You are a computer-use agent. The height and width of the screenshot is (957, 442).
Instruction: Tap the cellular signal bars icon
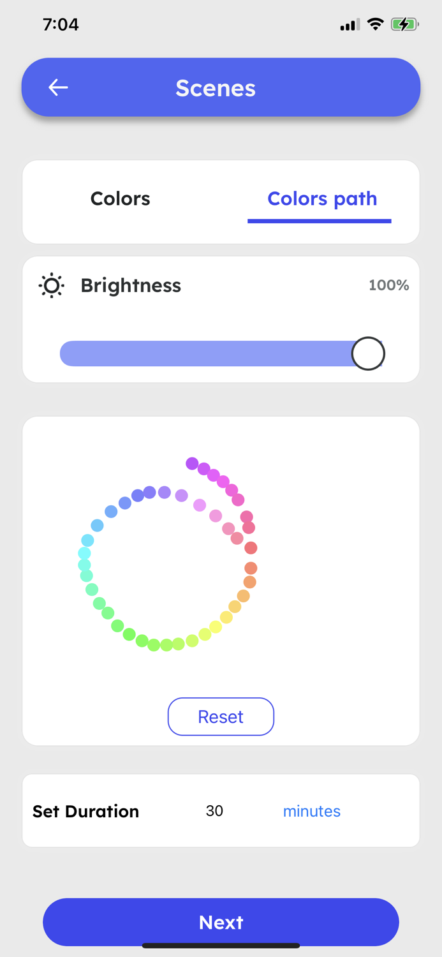click(349, 26)
